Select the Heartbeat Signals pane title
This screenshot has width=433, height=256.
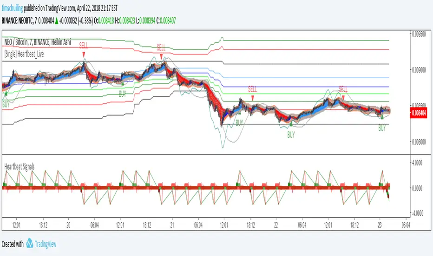click(20, 167)
